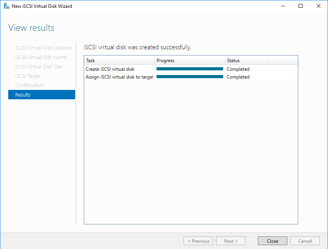Click the iSCSI wizard icon in title bar

coord(6,6)
